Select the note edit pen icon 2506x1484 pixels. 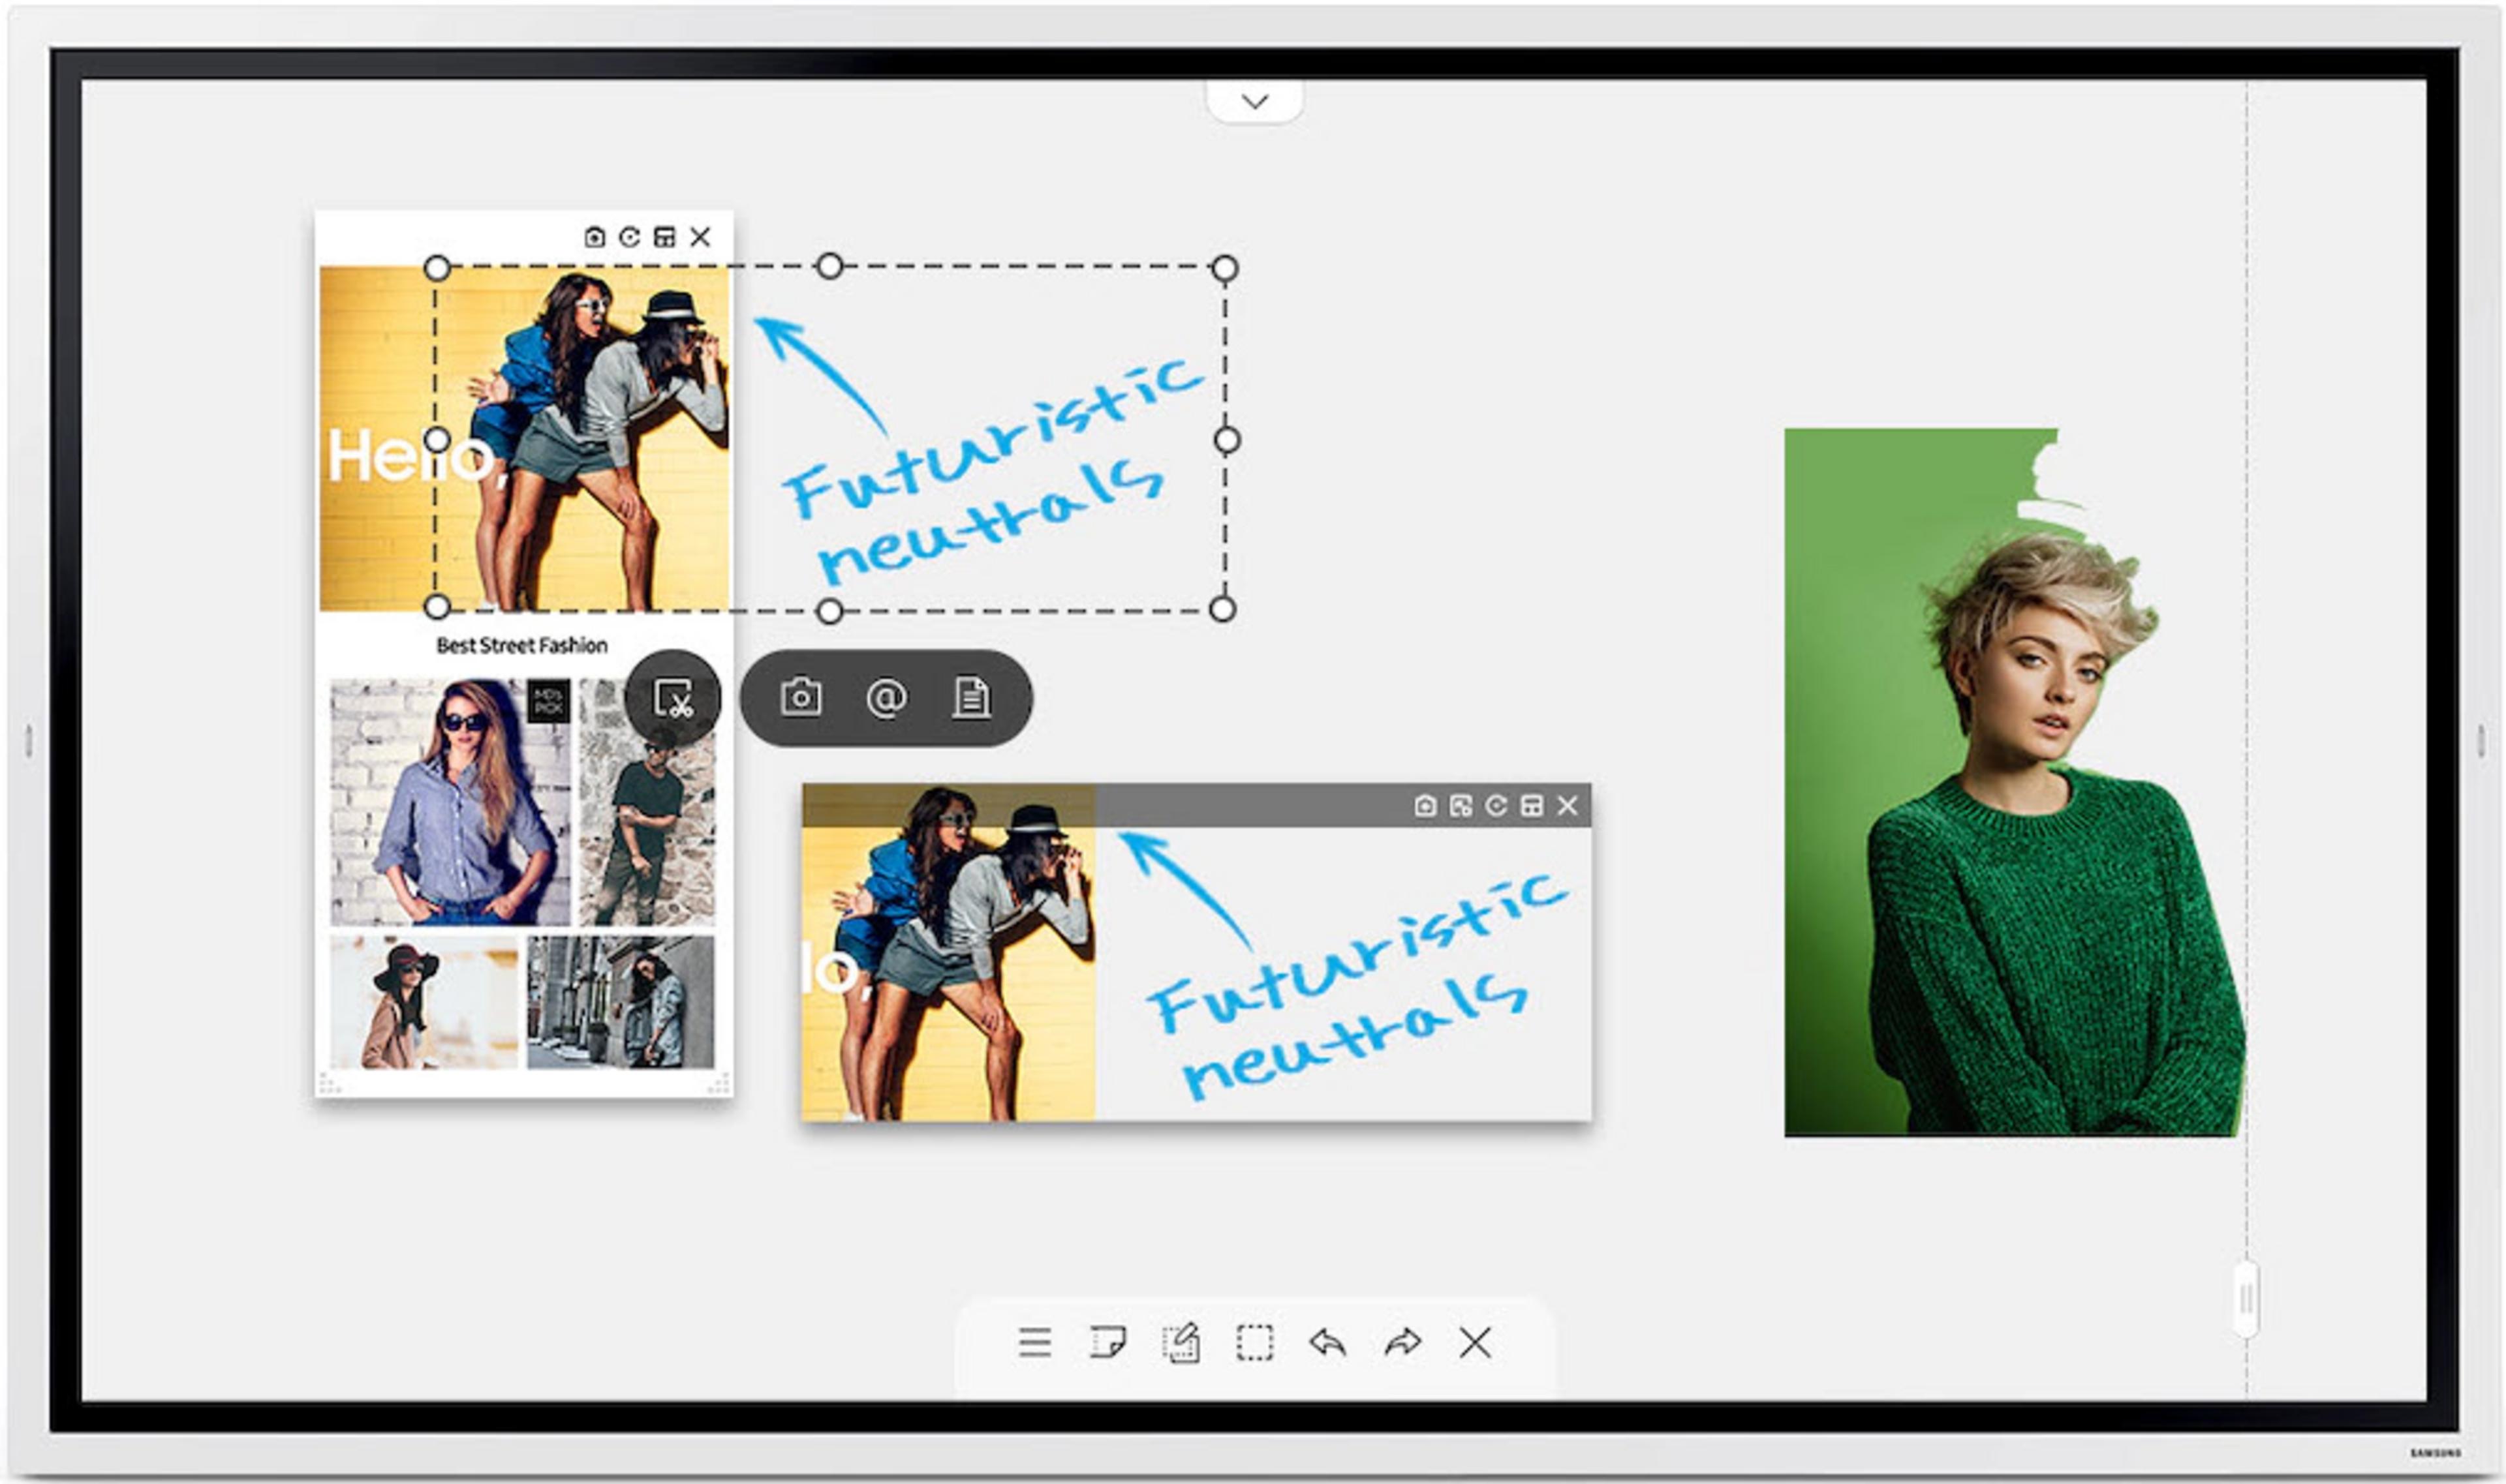click(x=1181, y=1342)
